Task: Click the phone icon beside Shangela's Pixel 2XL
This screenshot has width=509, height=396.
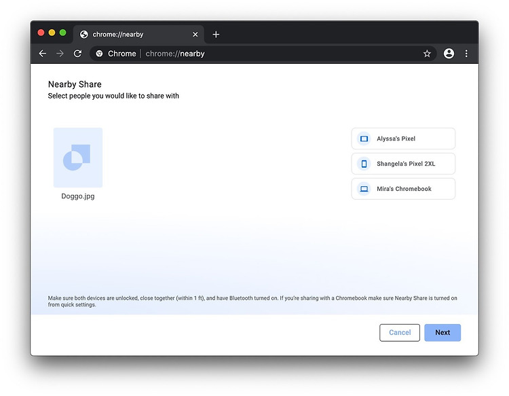Action: tap(364, 164)
